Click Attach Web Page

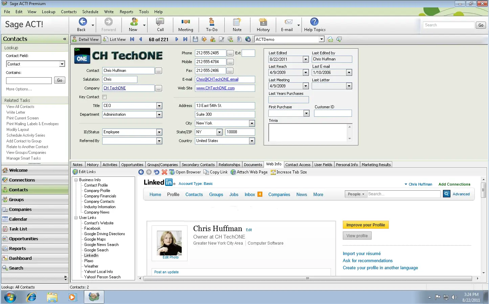249,172
